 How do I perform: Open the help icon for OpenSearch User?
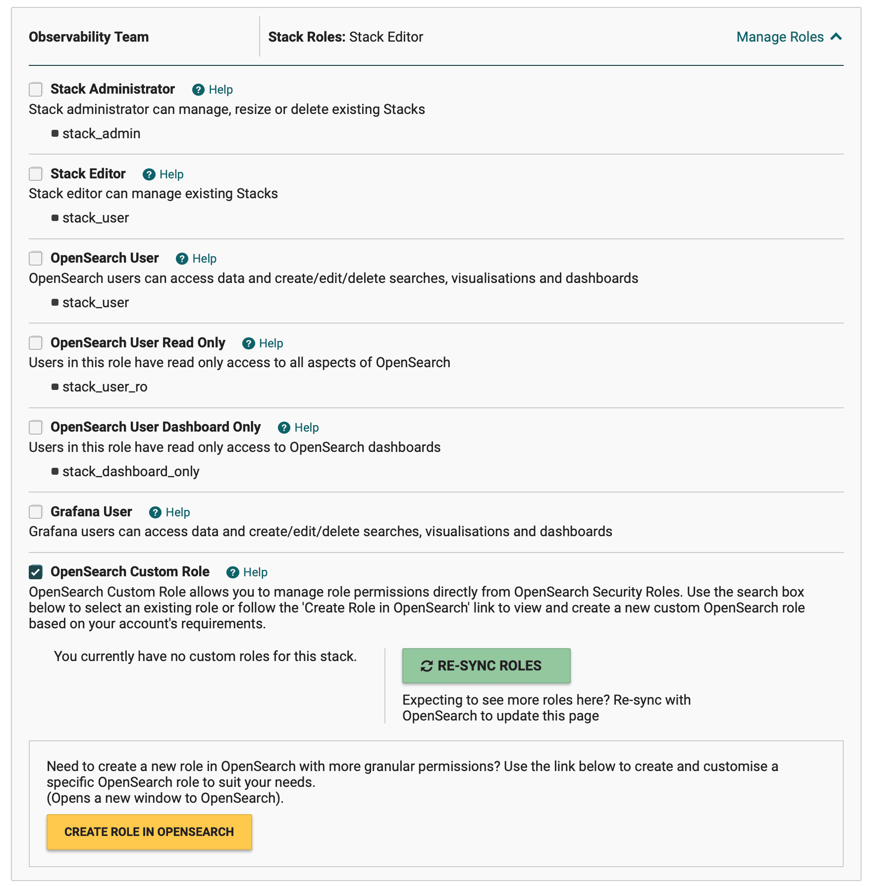point(182,259)
